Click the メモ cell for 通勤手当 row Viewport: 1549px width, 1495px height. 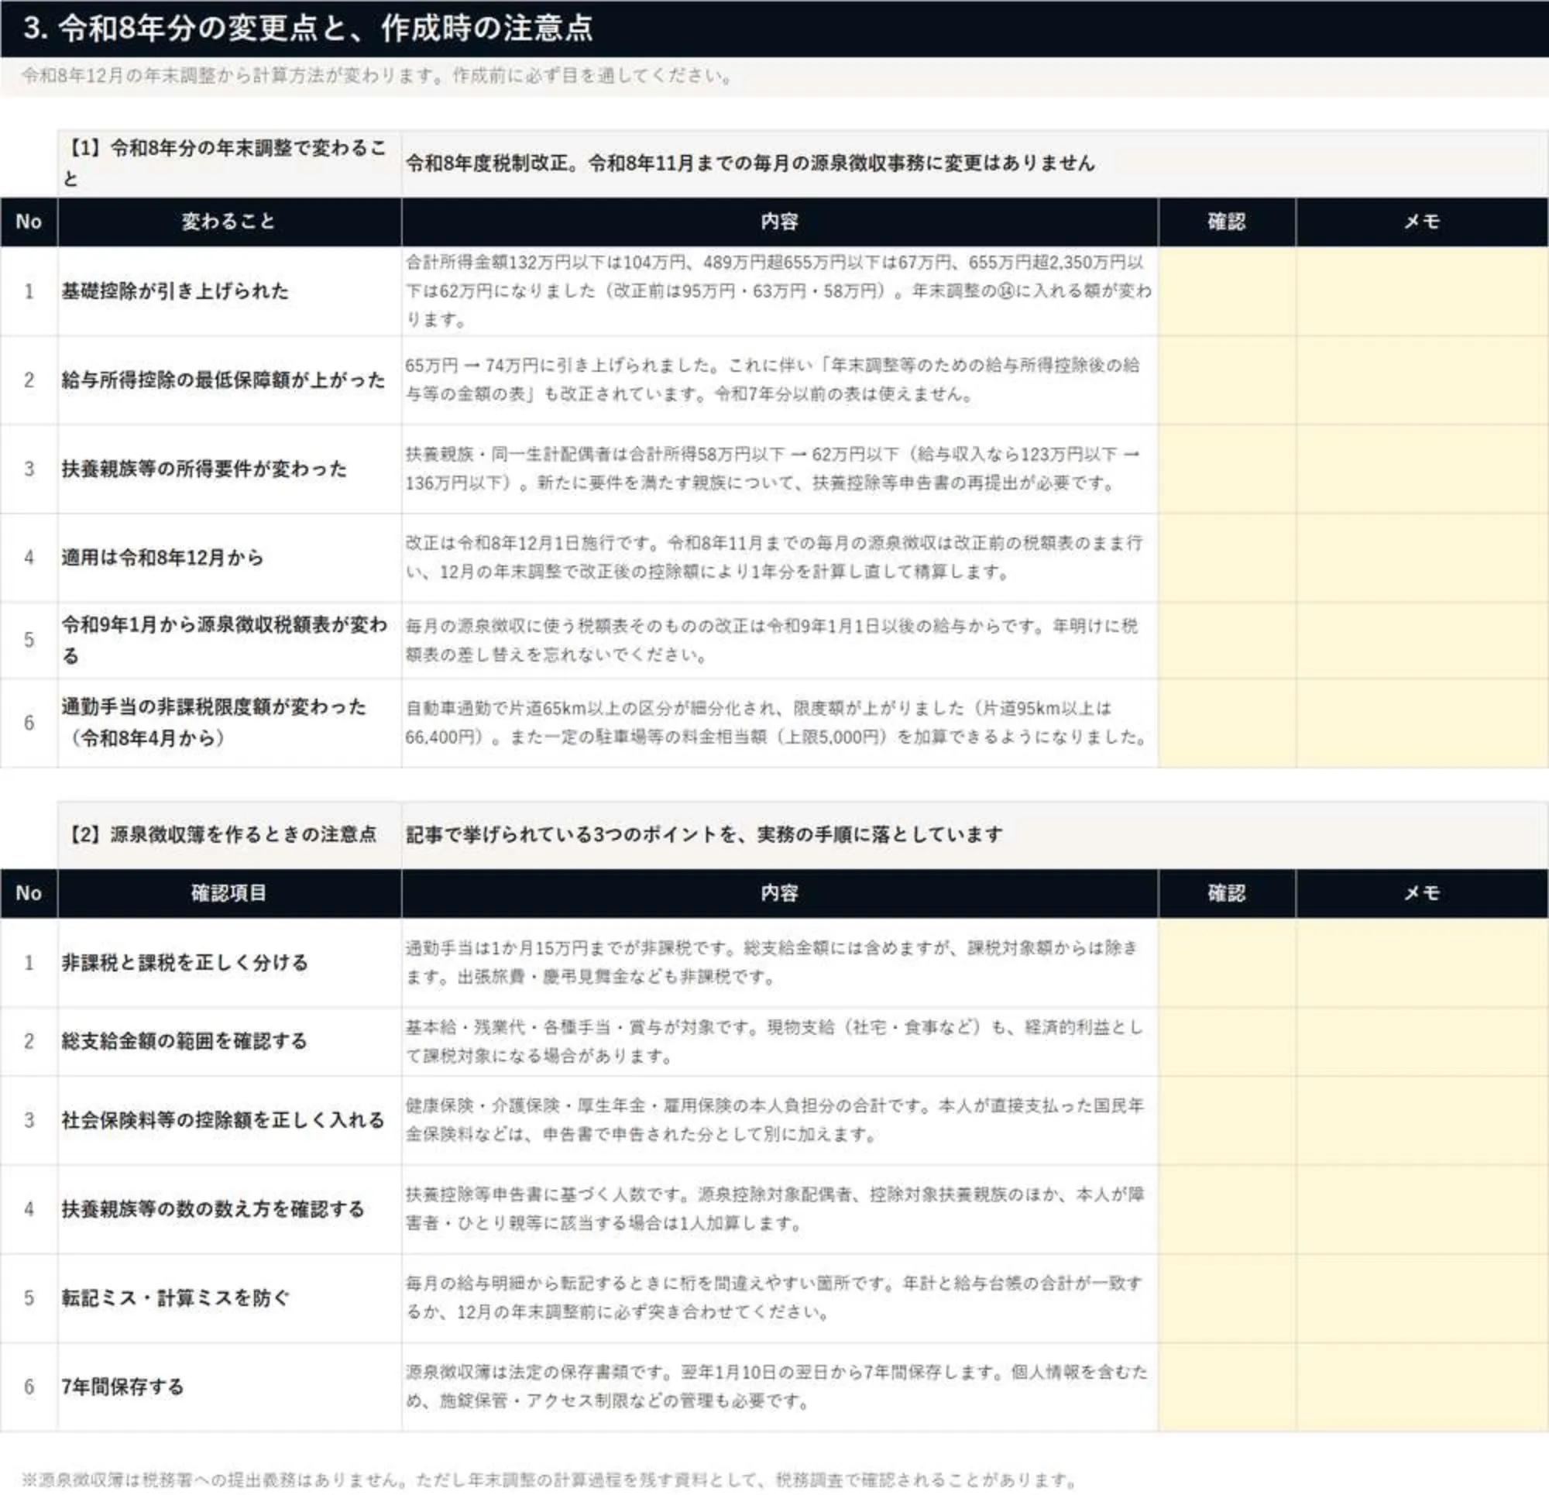[x=1422, y=723]
